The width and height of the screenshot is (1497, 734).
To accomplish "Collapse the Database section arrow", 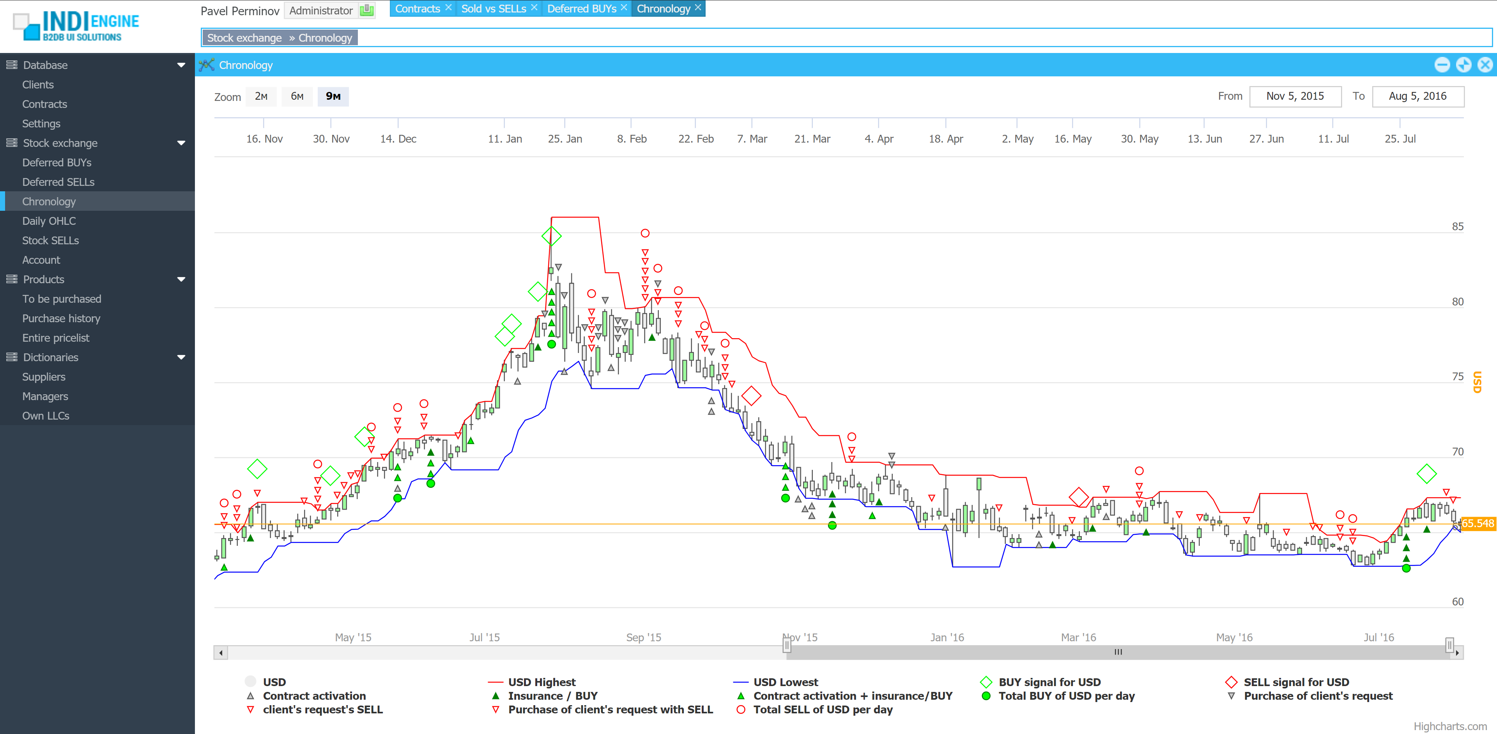I will point(181,65).
